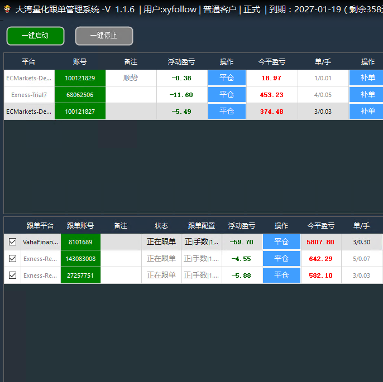Select follower account cell 27257751

tap(80, 275)
